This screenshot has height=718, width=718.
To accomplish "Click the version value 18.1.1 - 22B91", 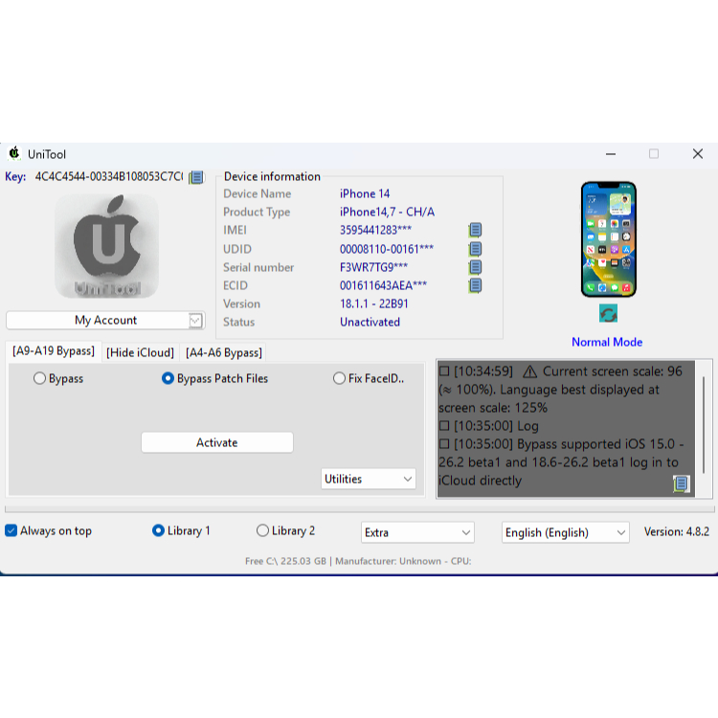I will pos(373,303).
